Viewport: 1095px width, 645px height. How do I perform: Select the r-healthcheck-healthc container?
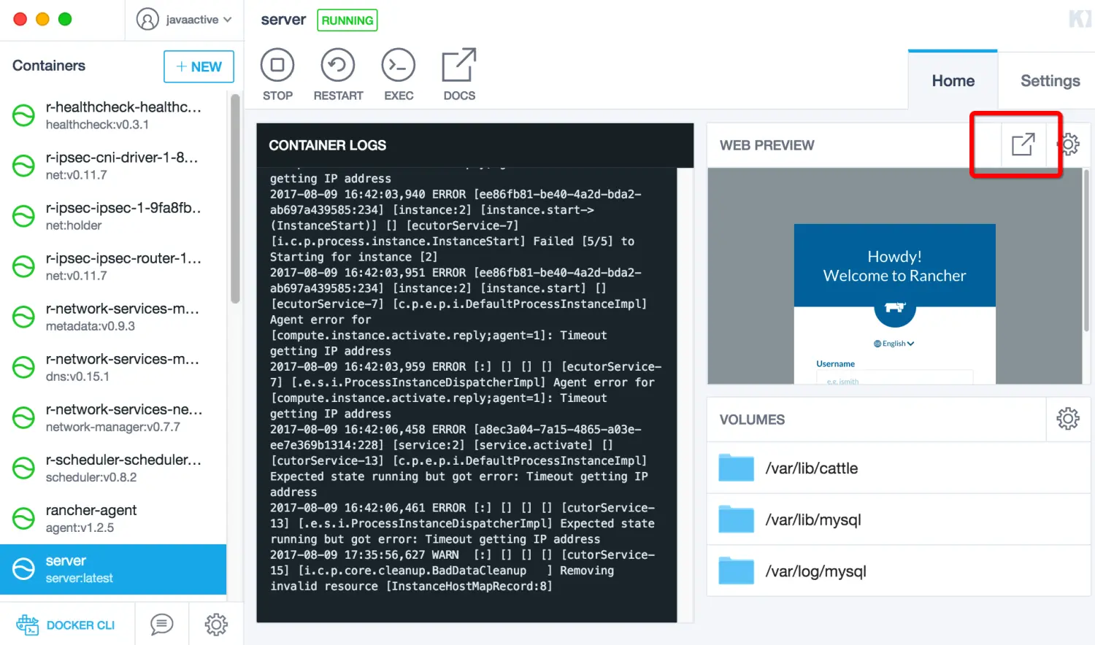113,115
